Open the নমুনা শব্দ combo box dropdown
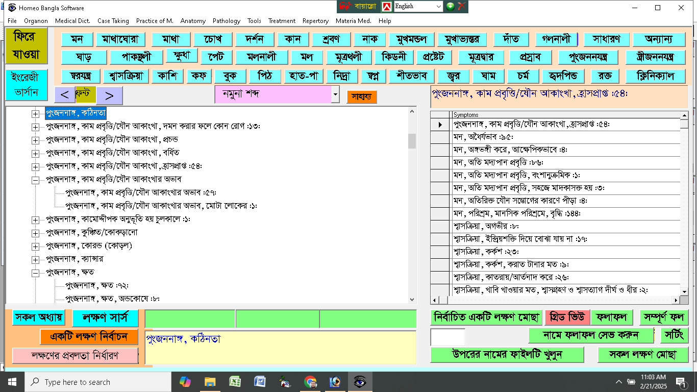The height and width of the screenshot is (392, 697). coord(335,94)
